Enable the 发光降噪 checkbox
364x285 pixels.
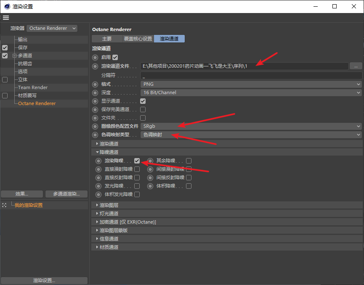coord(137,186)
